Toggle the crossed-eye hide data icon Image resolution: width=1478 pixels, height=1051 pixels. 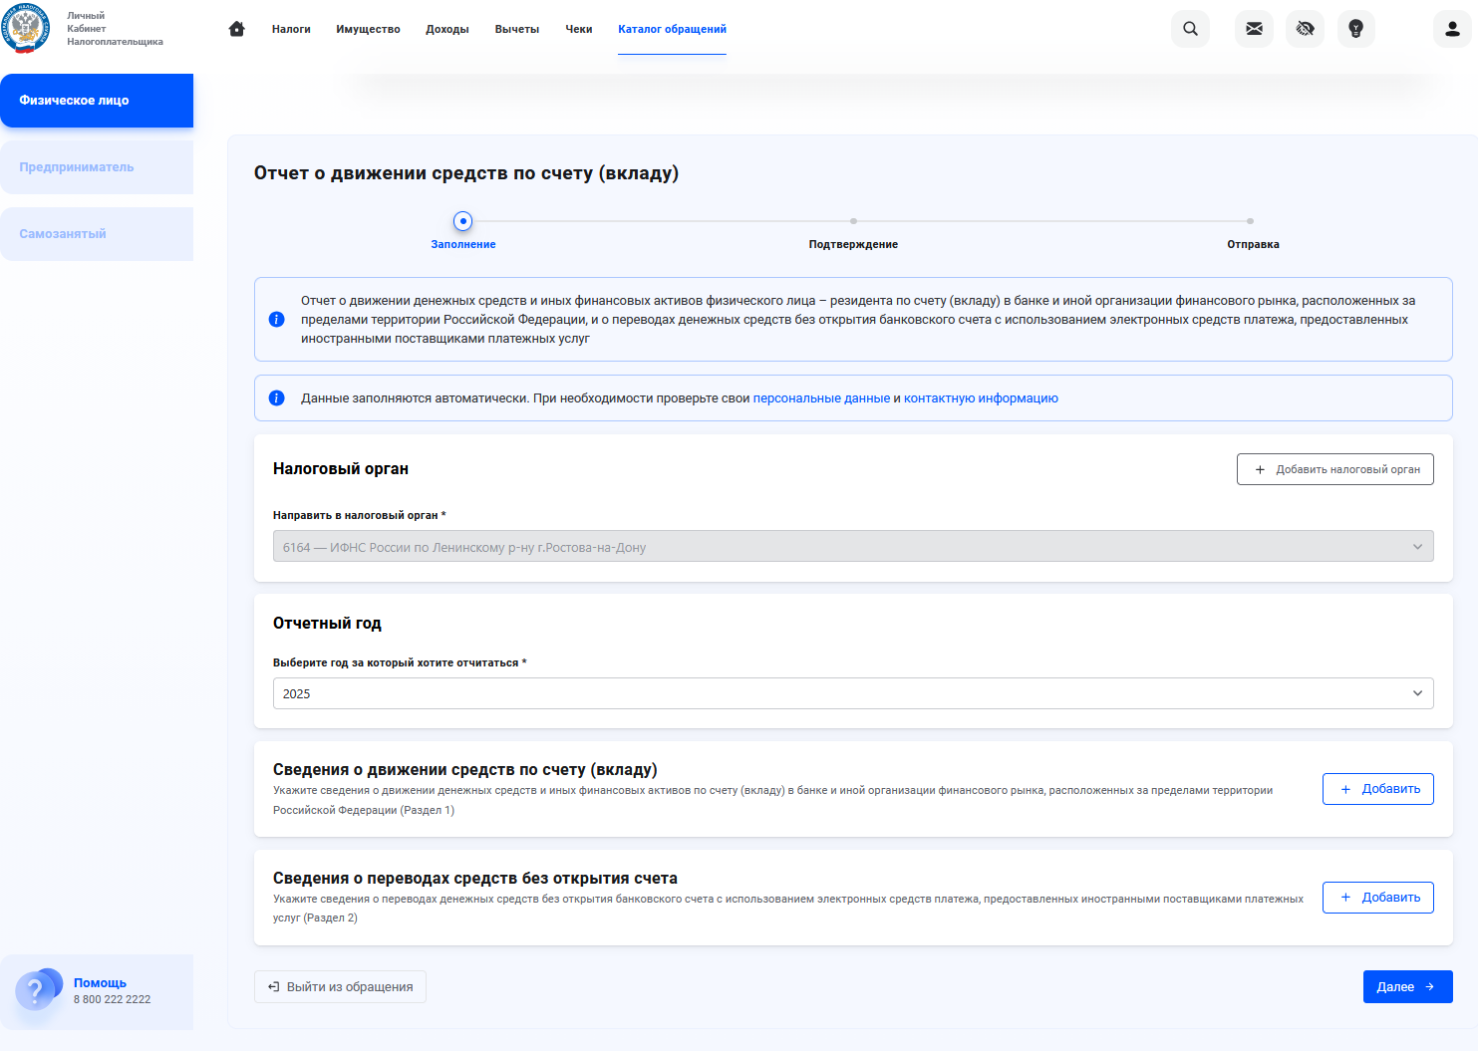coord(1305,29)
